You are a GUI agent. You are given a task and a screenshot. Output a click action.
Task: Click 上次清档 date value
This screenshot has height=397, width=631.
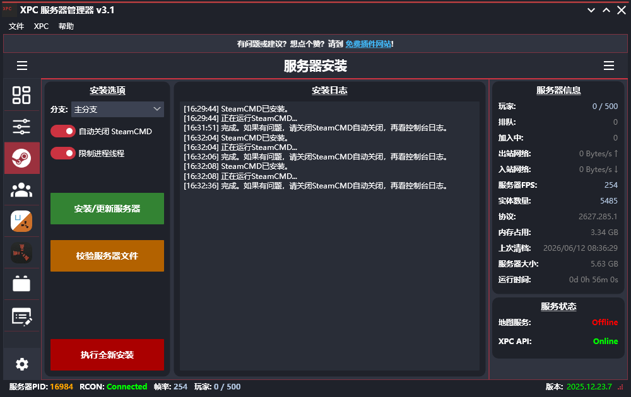click(x=581, y=248)
